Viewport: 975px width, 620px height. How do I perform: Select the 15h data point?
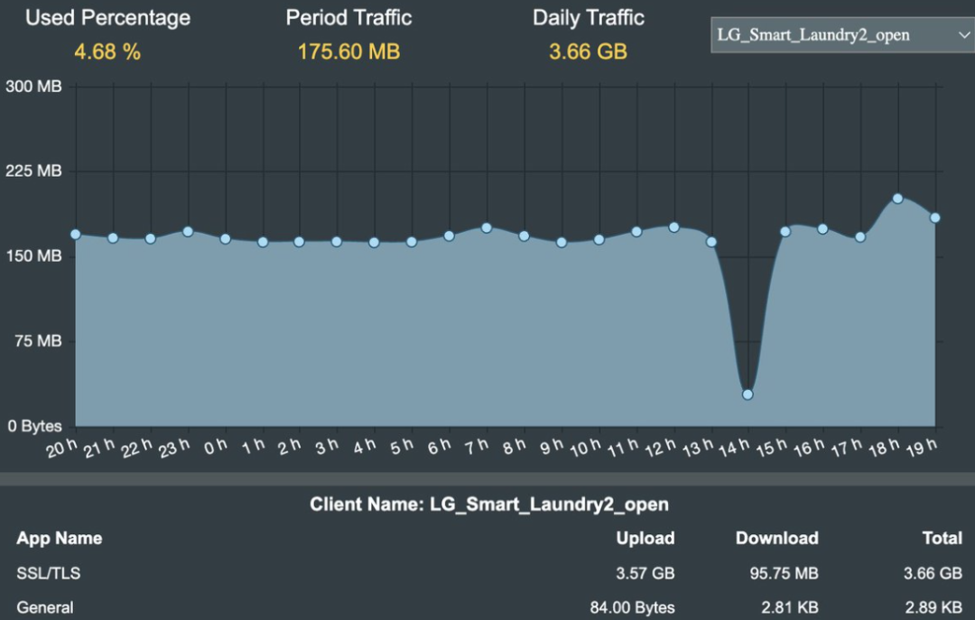point(785,231)
